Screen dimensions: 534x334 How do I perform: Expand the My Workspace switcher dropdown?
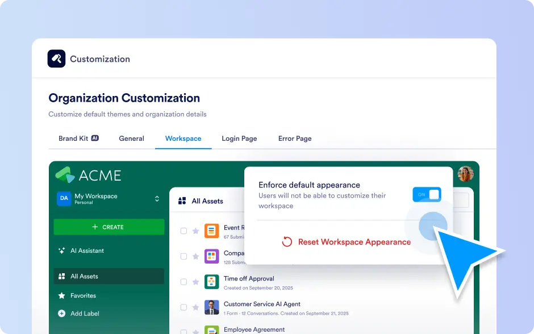pos(157,199)
